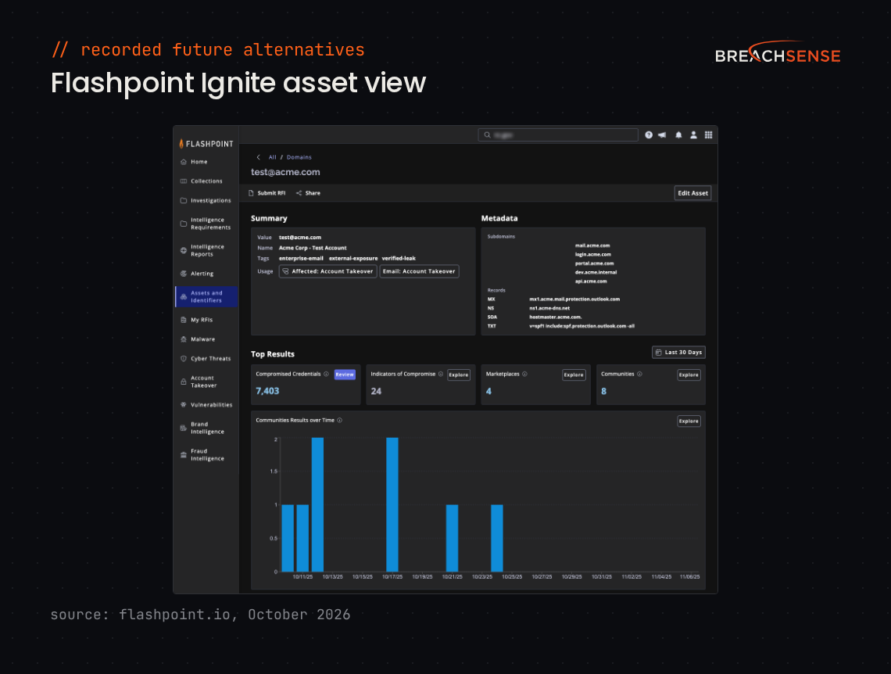Click Explore on Marketplaces card
This screenshot has height=674, width=891.
pyautogui.click(x=574, y=375)
